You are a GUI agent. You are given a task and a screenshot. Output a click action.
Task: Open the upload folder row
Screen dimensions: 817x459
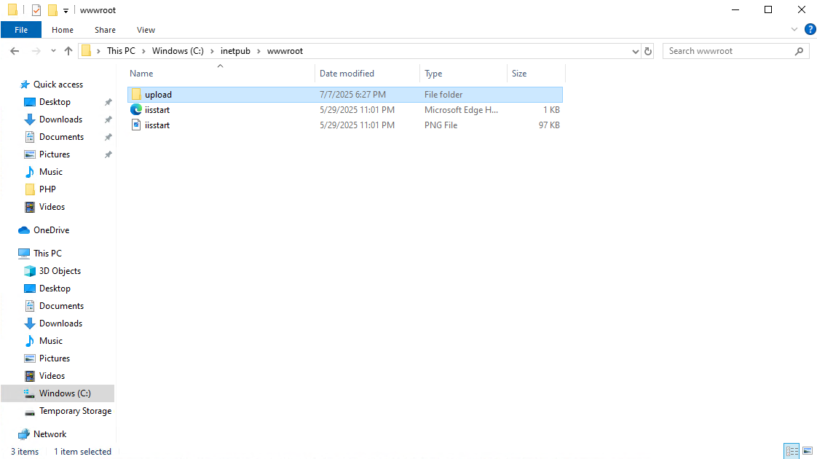pyautogui.click(x=345, y=95)
